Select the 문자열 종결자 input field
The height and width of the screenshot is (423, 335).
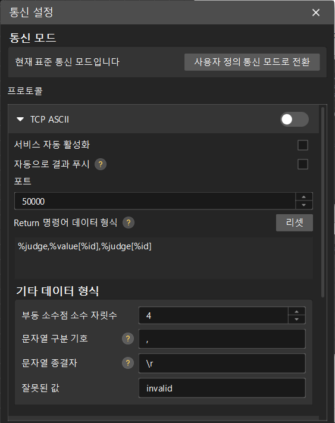point(222,364)
